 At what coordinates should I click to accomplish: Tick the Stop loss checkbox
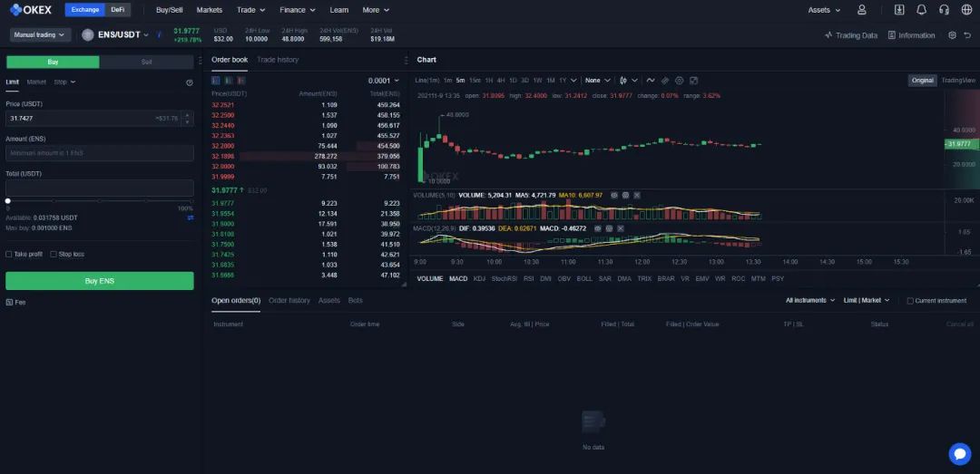[x=54, y=255]
